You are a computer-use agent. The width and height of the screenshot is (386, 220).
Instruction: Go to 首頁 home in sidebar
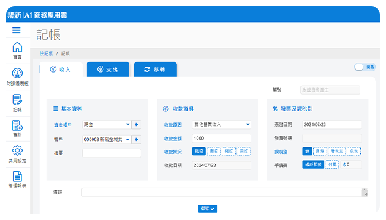coord(17,51)
